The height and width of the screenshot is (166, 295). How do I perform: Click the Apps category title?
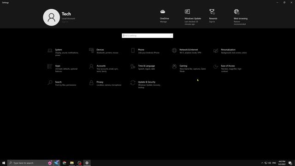pyautogui.click(x=58, y=66)
